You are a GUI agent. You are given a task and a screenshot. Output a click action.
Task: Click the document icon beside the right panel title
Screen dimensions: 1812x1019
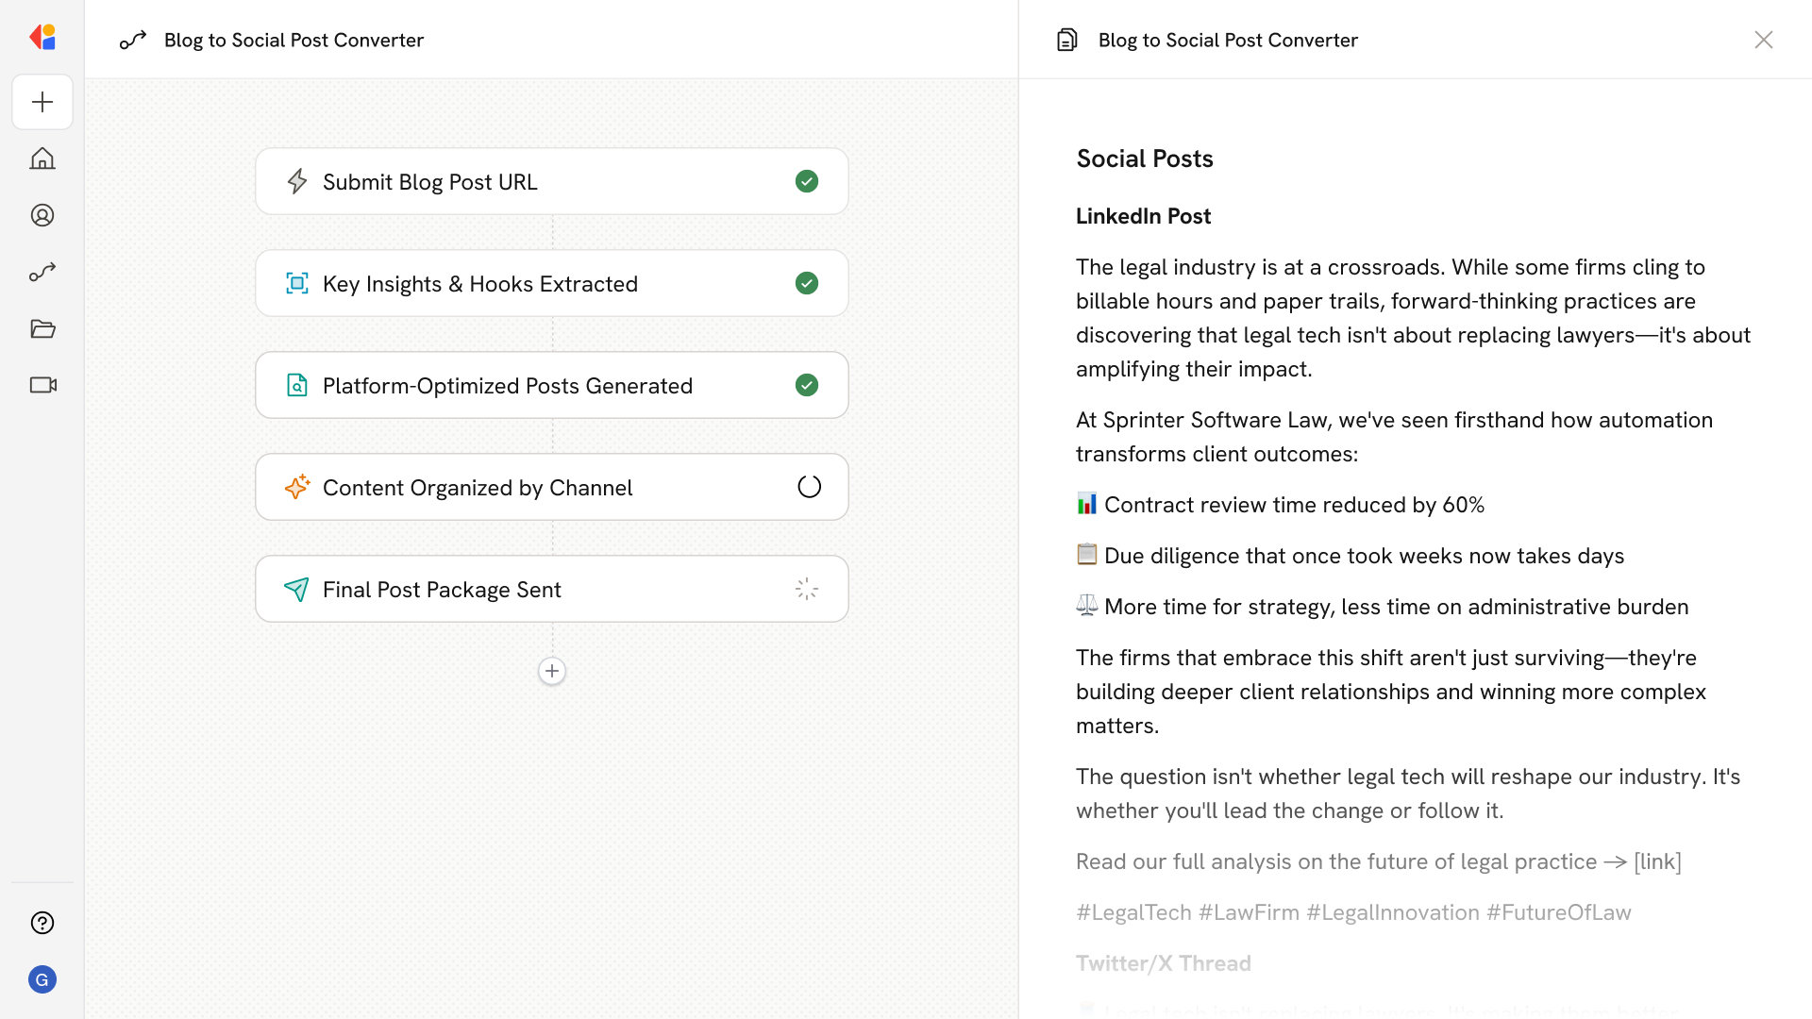(x=1066, y=40)
